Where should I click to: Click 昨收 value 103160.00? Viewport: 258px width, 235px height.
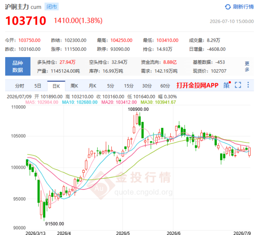(29, 49)
